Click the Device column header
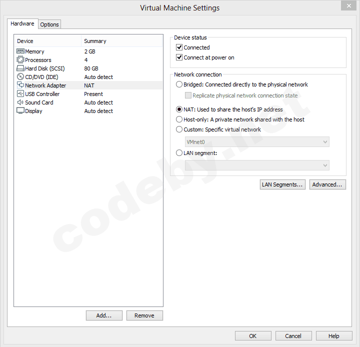 pos(48,41)
